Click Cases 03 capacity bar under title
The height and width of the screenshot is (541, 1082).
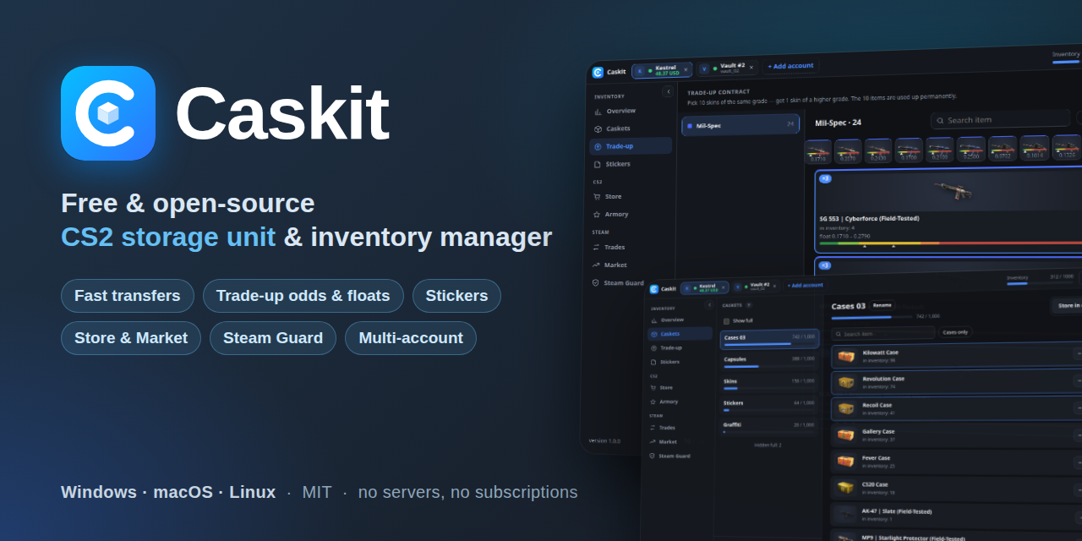(872, 317)
